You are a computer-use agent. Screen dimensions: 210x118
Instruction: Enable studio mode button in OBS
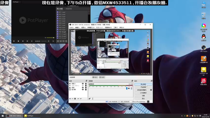[x=143, y=93]
